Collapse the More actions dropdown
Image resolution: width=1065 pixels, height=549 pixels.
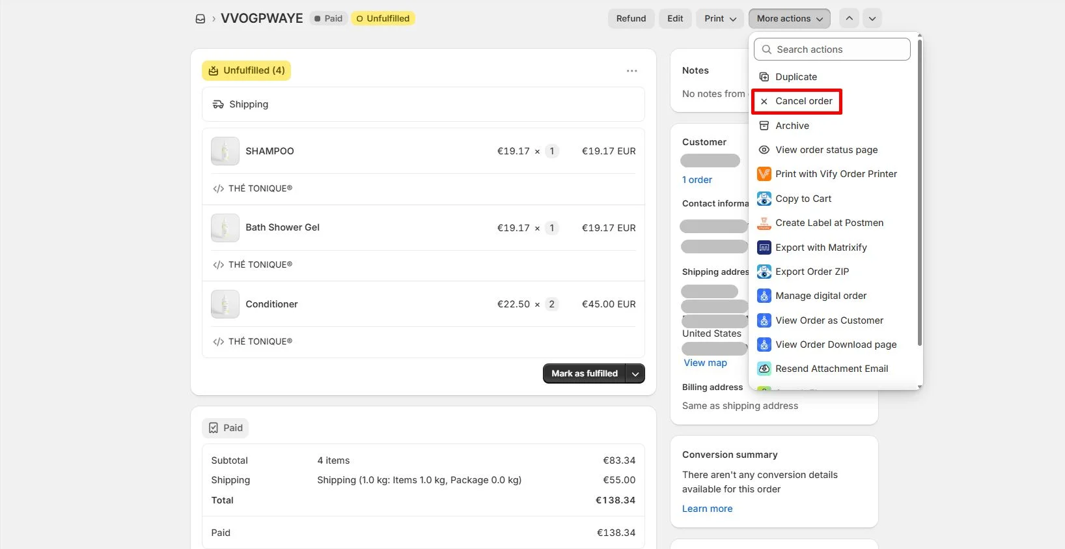coord(789,19)
